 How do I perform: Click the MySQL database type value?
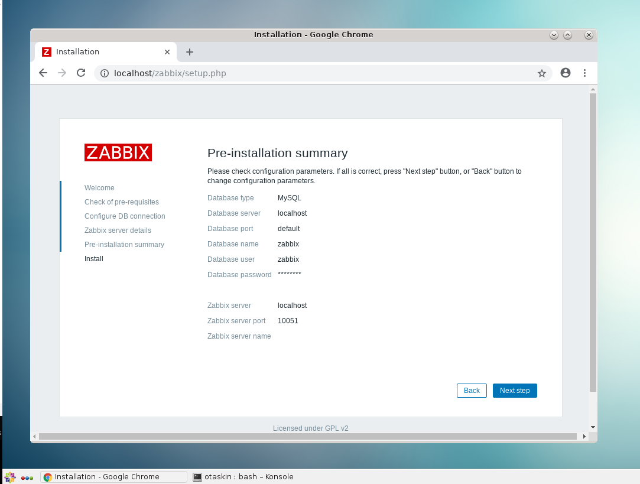[290, 198]
